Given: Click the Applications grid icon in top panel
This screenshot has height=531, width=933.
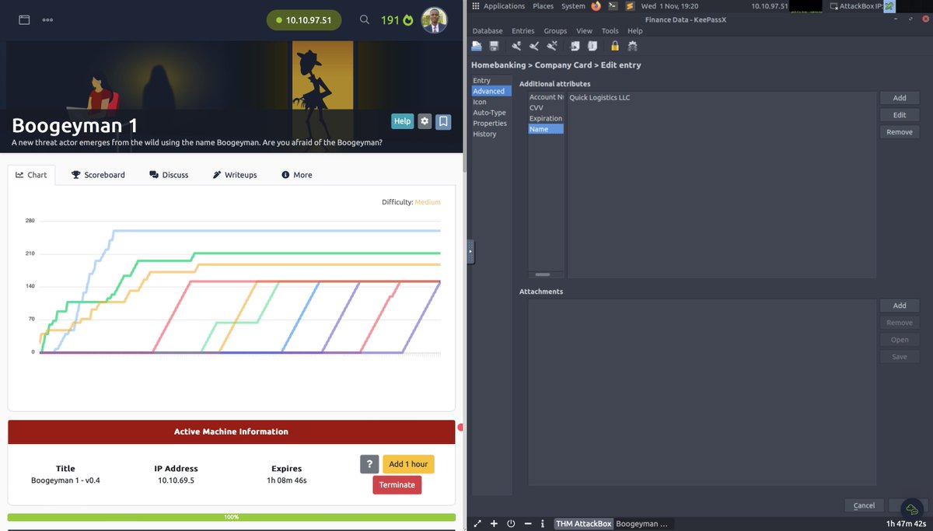Looking at the screenshot, I should pos(476,6).
